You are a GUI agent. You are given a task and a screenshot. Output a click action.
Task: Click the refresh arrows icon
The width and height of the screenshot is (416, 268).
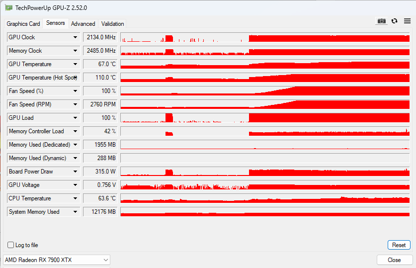[x=395, y=21]
